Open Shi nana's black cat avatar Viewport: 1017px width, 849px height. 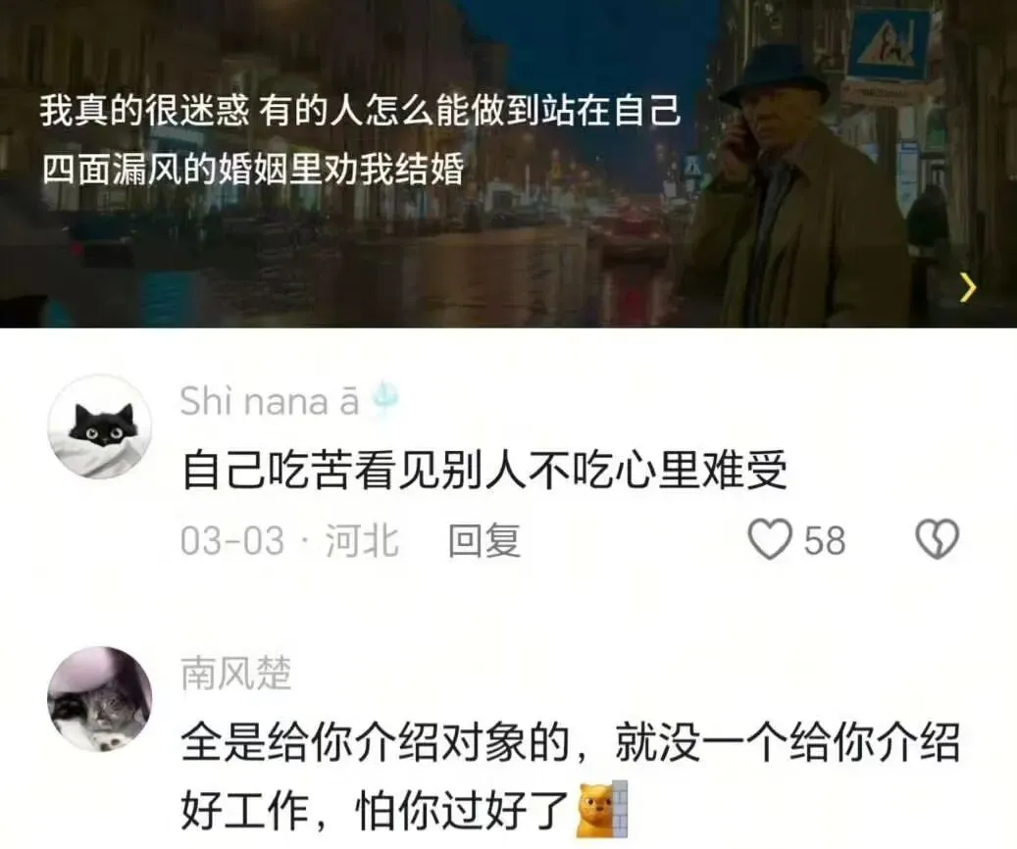click(99, 426)
